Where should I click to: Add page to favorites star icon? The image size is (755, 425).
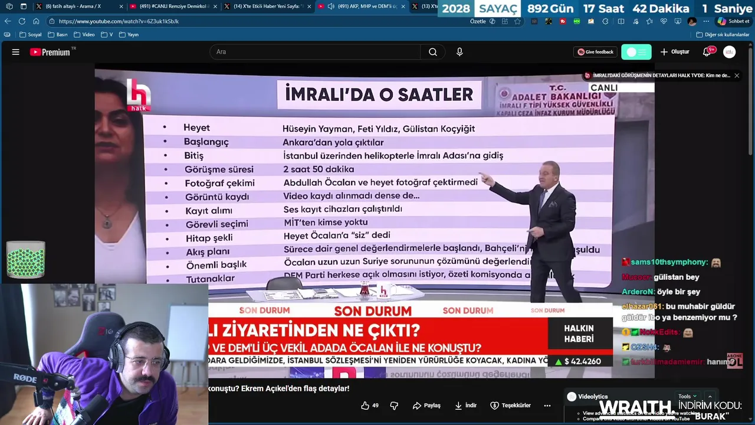517,21
